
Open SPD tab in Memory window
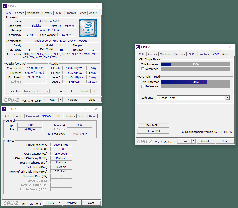tap(58, 116)
